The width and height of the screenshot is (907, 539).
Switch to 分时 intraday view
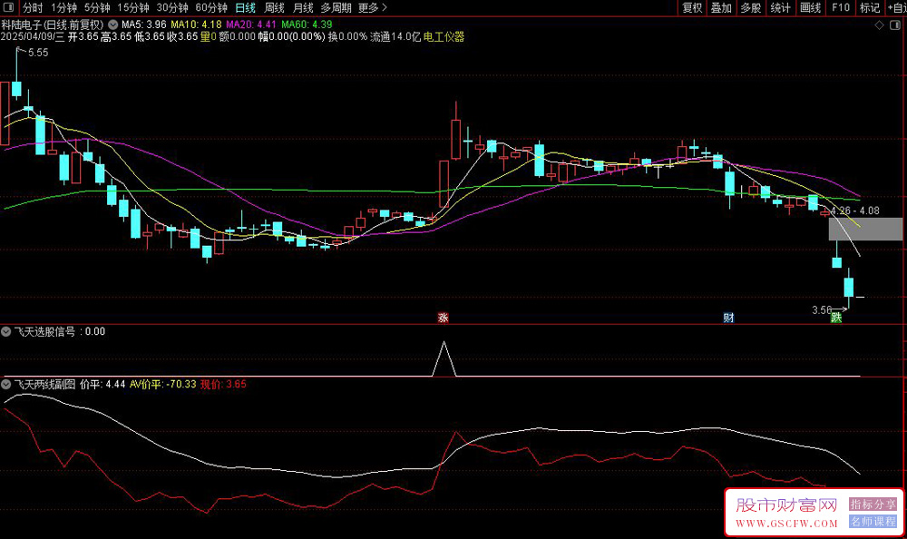(33, 7)
